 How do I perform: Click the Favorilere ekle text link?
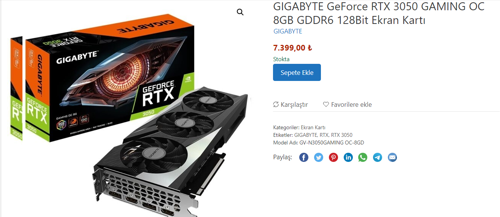[351, 105]
